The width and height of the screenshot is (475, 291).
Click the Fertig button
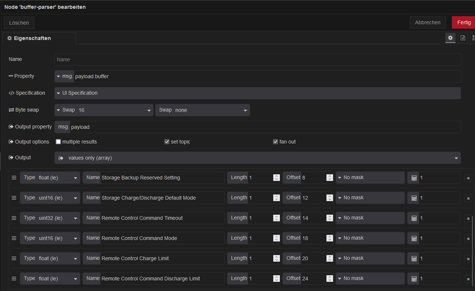coord(464,22)
